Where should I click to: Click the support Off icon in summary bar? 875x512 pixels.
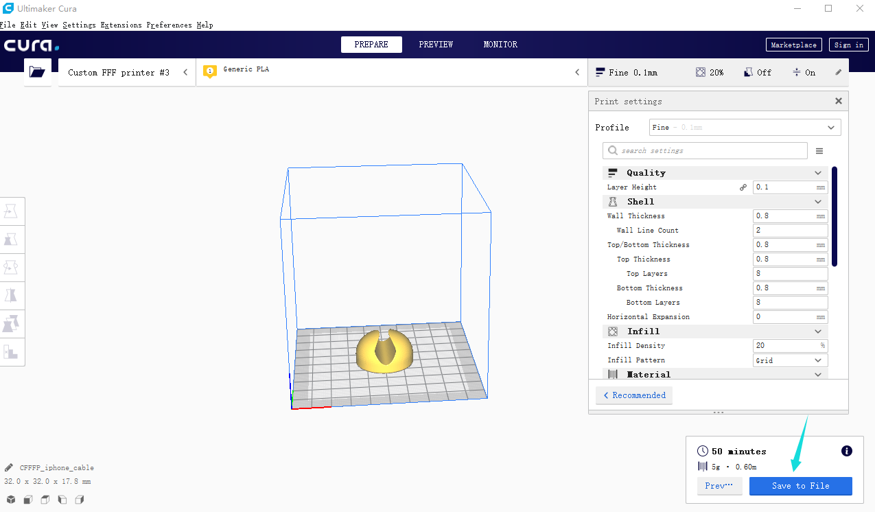(749, 72)
